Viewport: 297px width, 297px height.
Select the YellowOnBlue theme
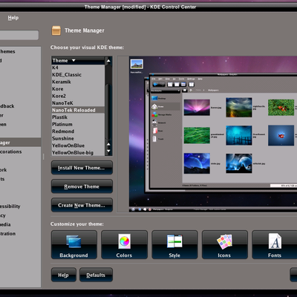click(78, 146)
